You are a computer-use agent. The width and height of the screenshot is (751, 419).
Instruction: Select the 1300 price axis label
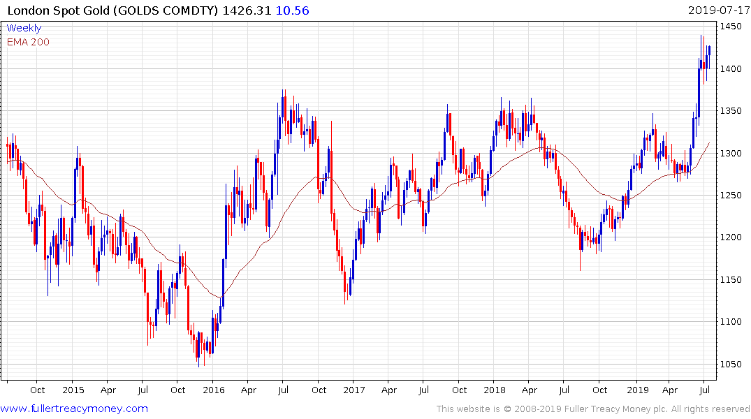(x=731, y=153)
